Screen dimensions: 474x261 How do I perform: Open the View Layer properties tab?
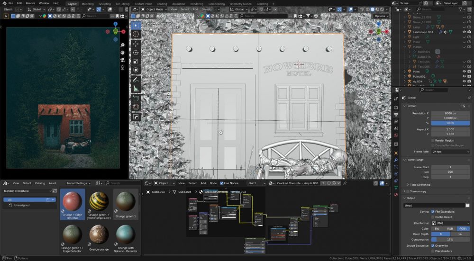pyautogui.click(x=396, y=121)
